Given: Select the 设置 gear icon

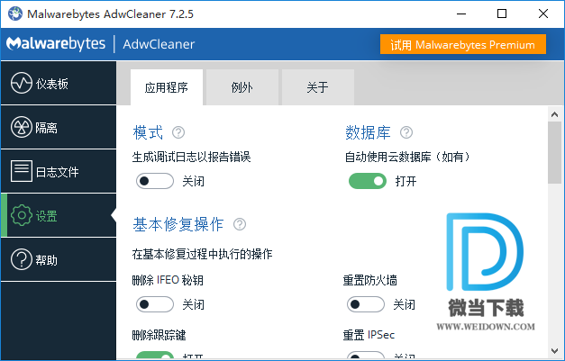Looking at the screenshot, I should point(22,215).
